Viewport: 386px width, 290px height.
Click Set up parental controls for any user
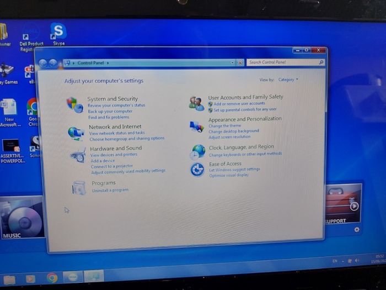point(245,110)
